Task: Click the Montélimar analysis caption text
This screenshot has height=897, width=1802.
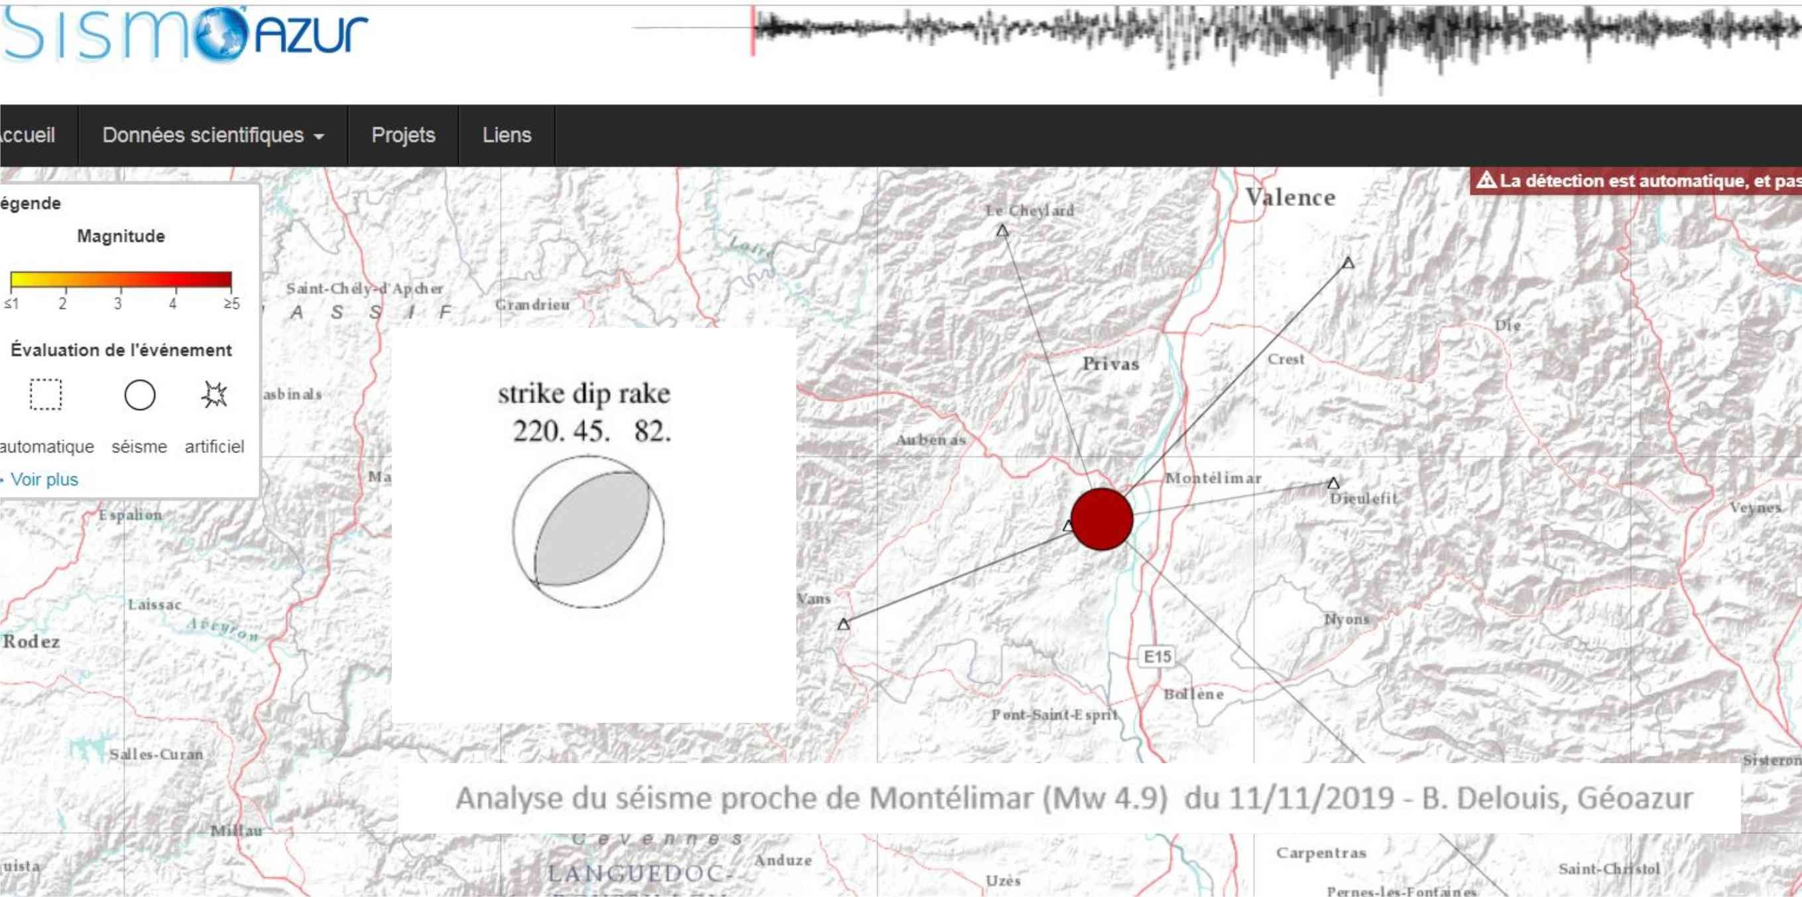Action: click(1074, 798)
